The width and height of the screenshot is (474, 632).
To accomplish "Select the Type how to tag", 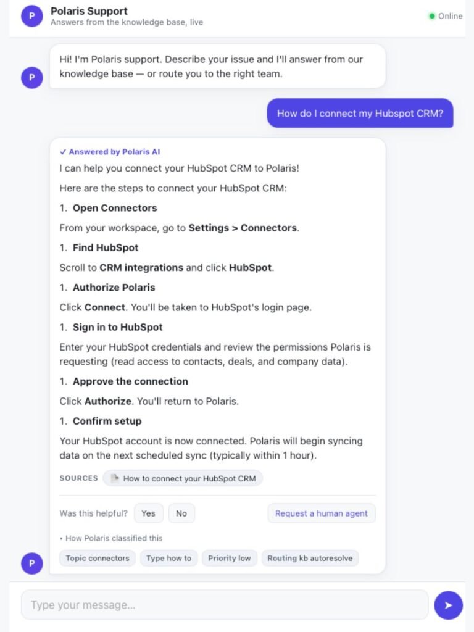I will tap(168, 558).
